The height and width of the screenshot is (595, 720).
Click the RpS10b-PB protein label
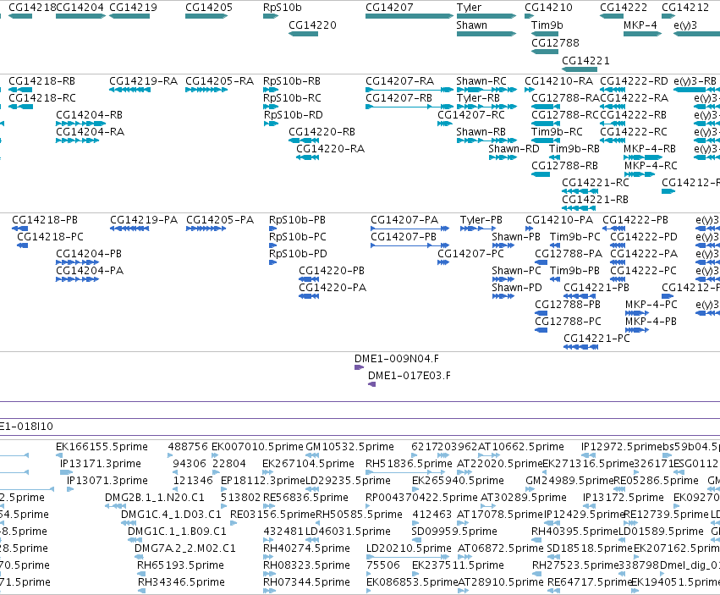297,220
